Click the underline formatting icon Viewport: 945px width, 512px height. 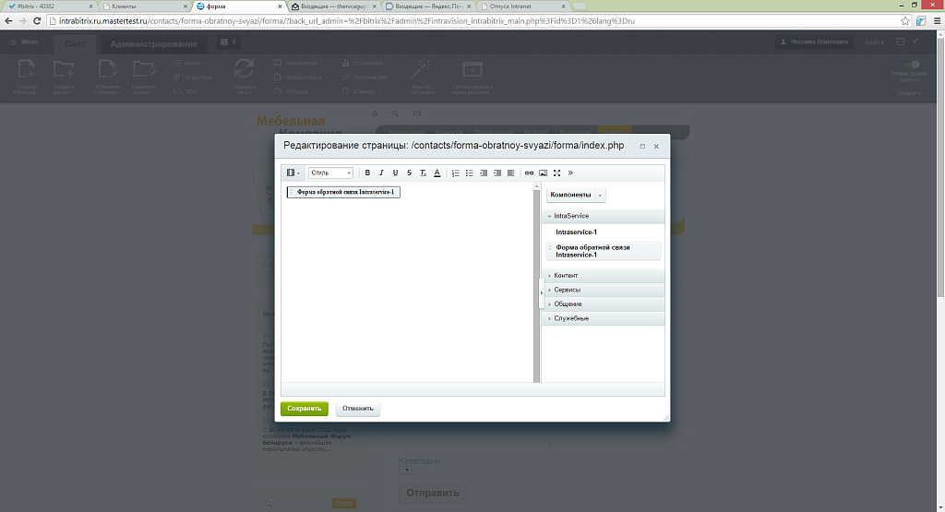click(x=395, y=173)
